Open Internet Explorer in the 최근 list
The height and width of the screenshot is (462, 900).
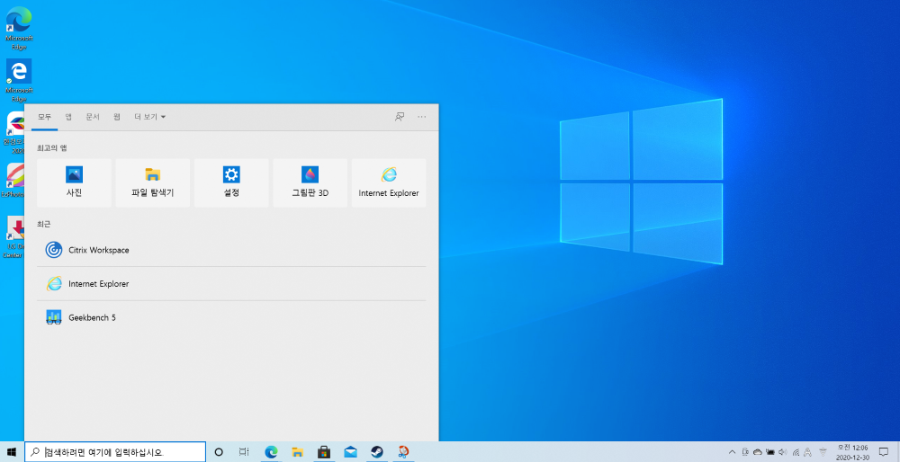coord(231,284)
